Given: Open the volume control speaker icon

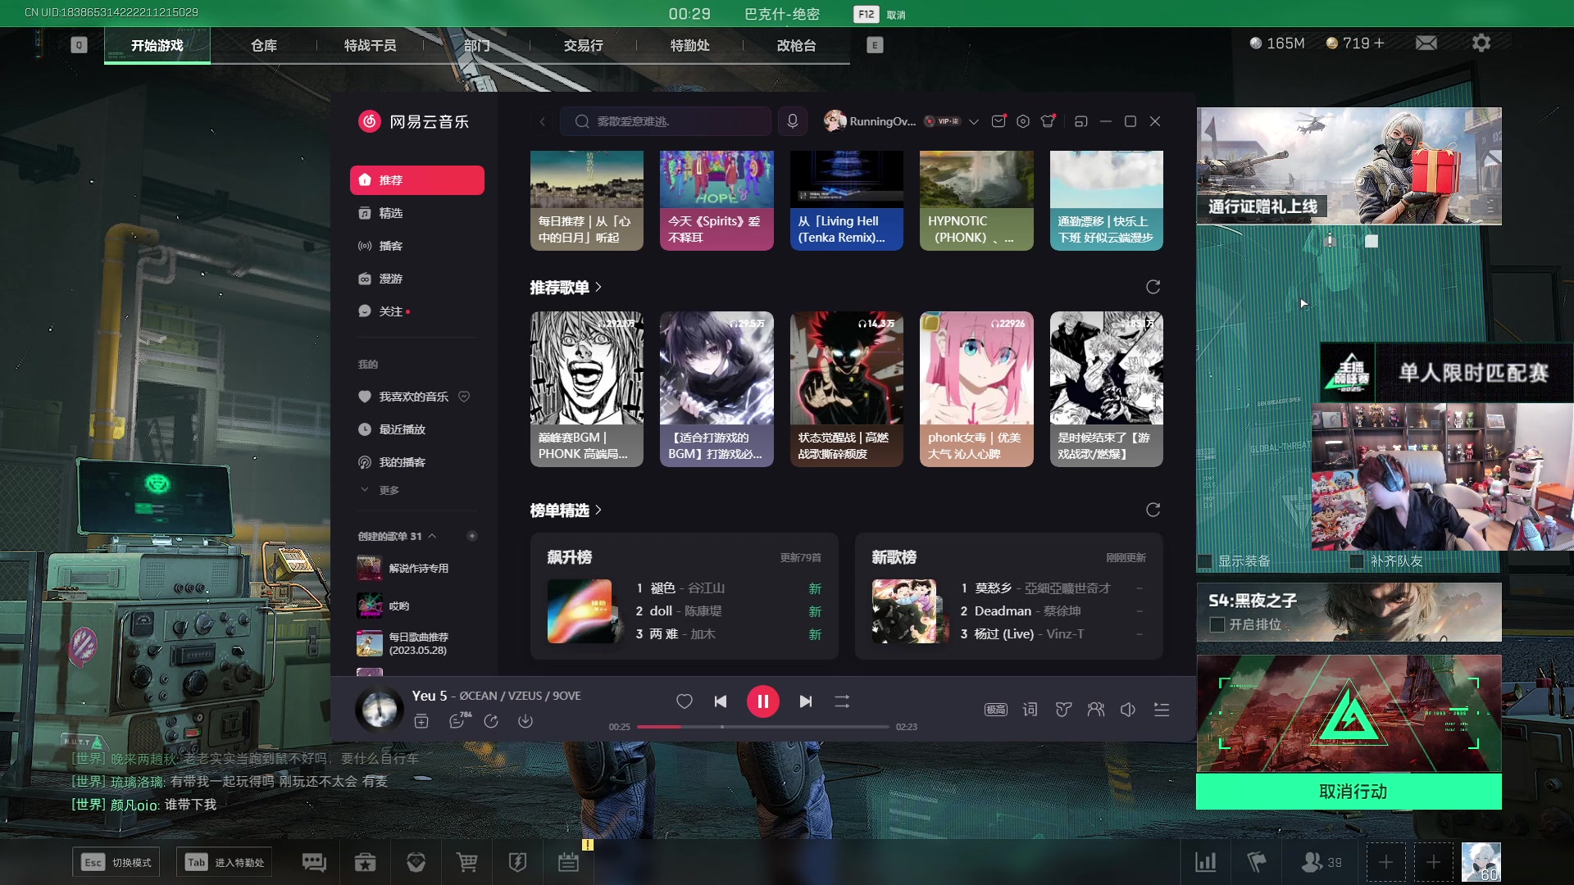Looking at the screenshot, I should pyautogui.click(x=1128, y=710).
